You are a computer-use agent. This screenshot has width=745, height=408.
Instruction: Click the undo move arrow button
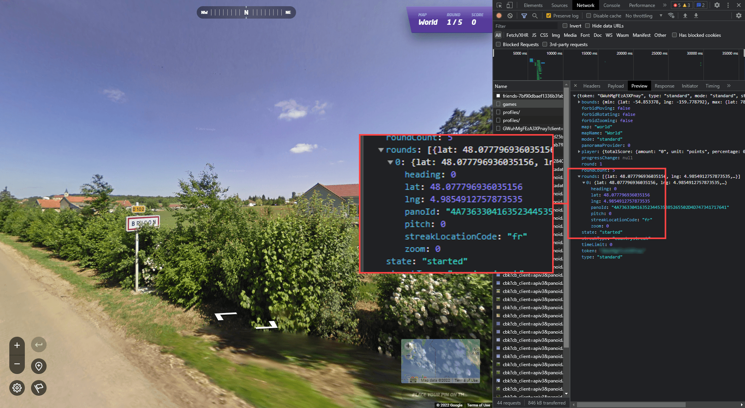pyautogui.click(x=39, y=344)
